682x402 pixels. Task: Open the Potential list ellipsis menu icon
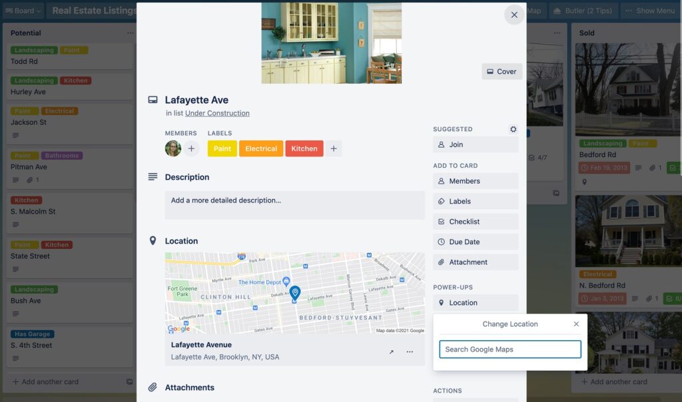coord(131,33)
